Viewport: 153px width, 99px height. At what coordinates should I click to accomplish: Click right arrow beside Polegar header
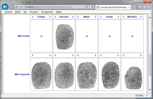pyautogui.click(x=50, y=17)
